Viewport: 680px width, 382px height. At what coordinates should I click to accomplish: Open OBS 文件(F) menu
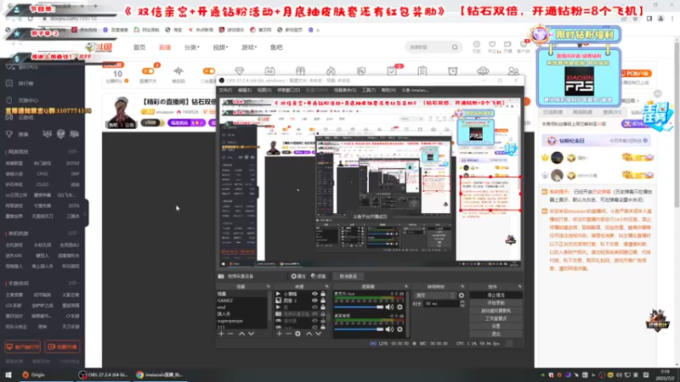click(x=225, y=90)
